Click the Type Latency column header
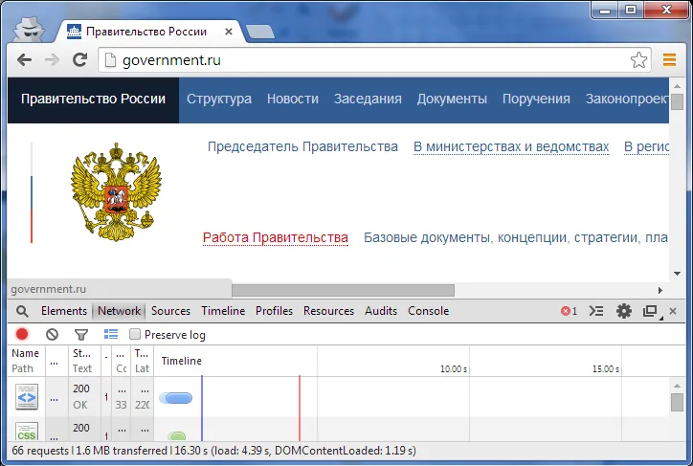The image size is (693, 466). pos(142,361)
